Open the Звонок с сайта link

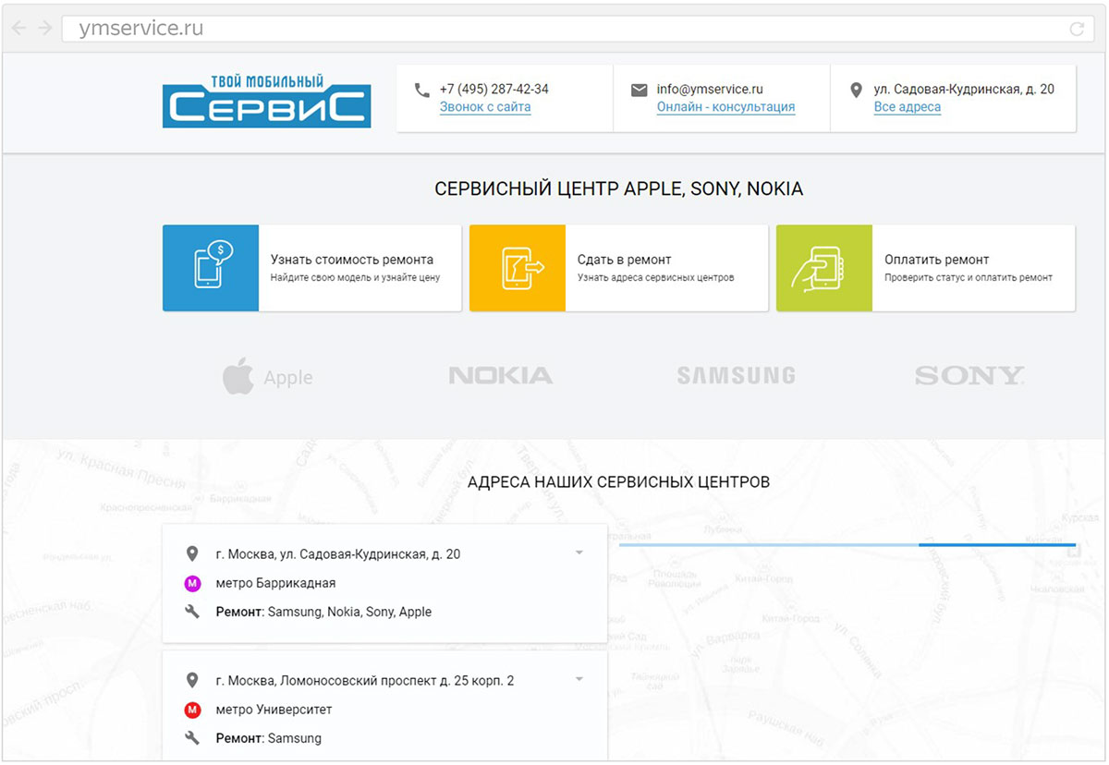(x=485, y=107)
